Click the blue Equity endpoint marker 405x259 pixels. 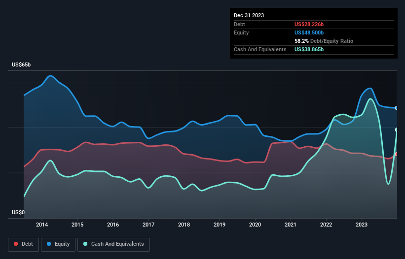click(x=397, y=108)
